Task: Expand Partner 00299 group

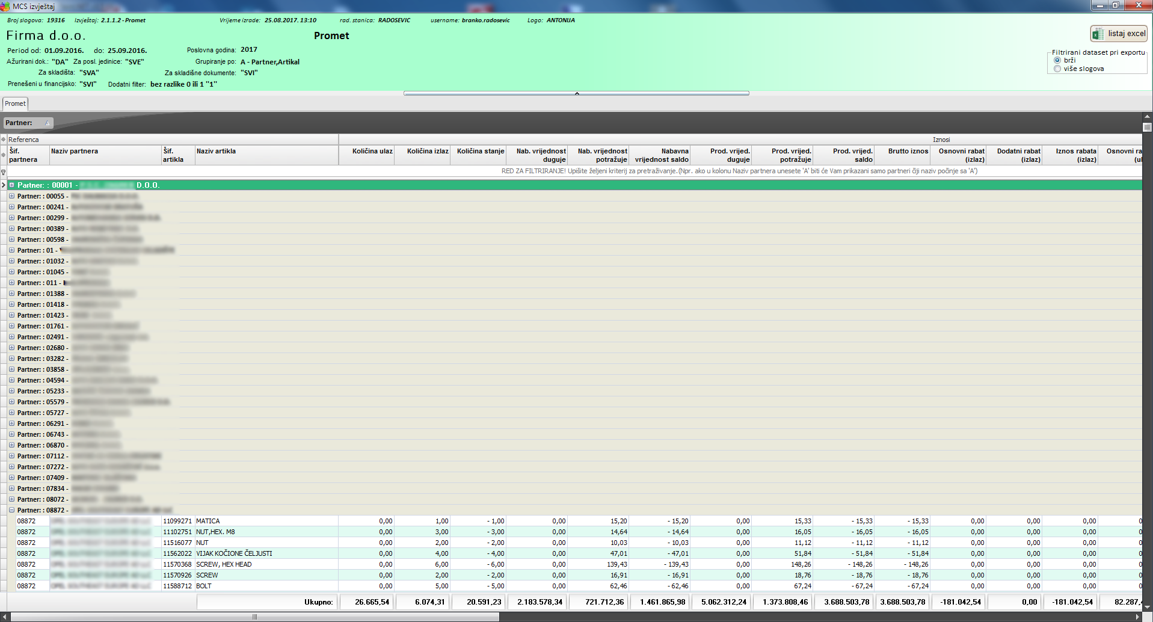Action: click(11, 218)
